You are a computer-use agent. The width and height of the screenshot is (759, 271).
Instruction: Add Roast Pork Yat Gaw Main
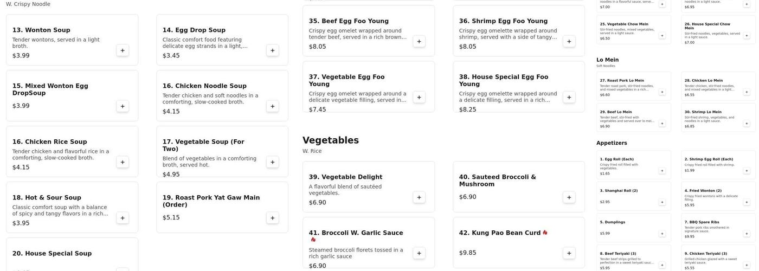(x=273, y=218)
